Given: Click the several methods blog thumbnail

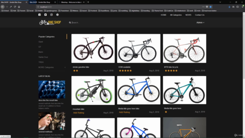Looking at the screenshot, I should tap(52, 121).
